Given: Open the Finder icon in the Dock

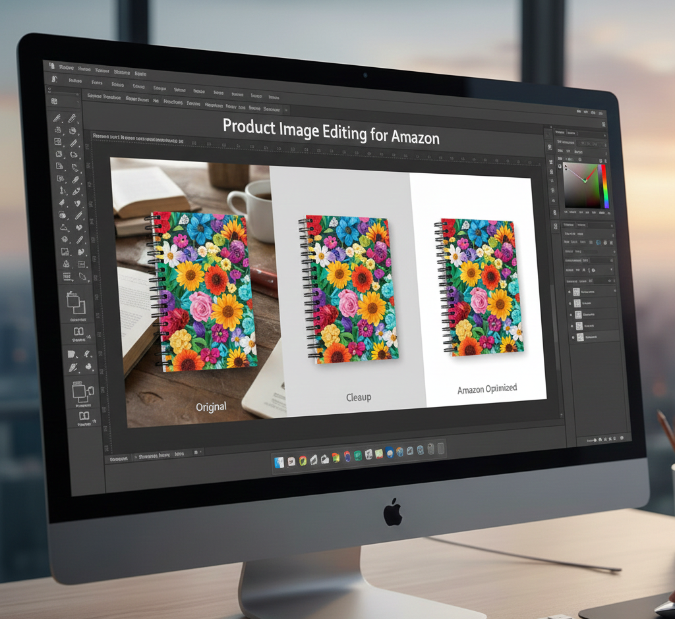Looking at the screenshot, I should (x=279, y=462).
